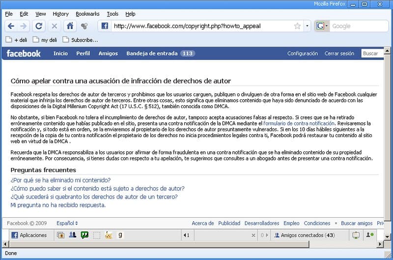The image size is (393, 260).
Task: Click the Facebook favicon in address bar
Action: pyautogui.click(x=105, y=26)
